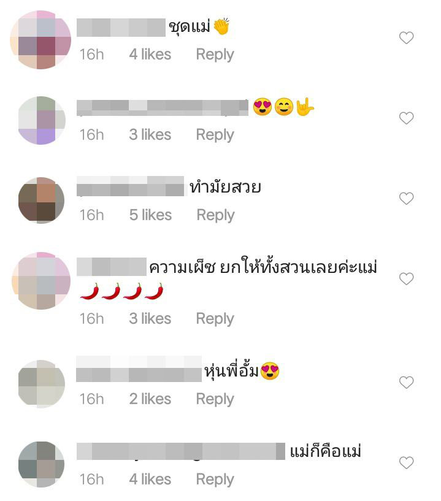Tap heart on the three-emoji comment
441x501 pixels.
[x=406, y=118]
